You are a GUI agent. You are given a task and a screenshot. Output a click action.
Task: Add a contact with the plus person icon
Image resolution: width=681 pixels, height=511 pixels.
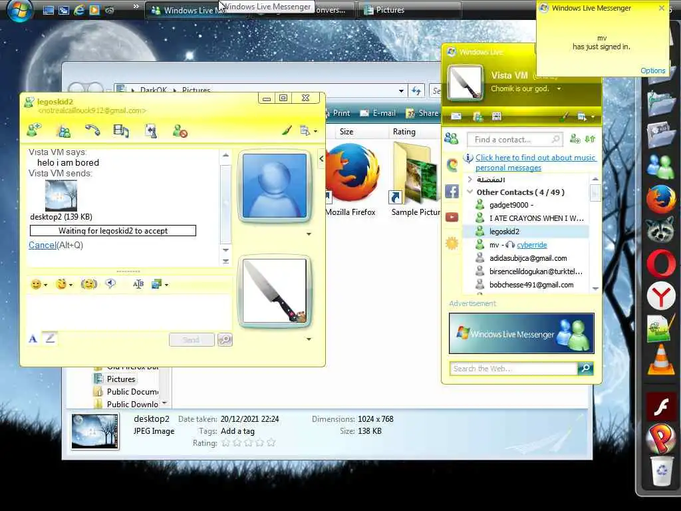coord(575,139)
